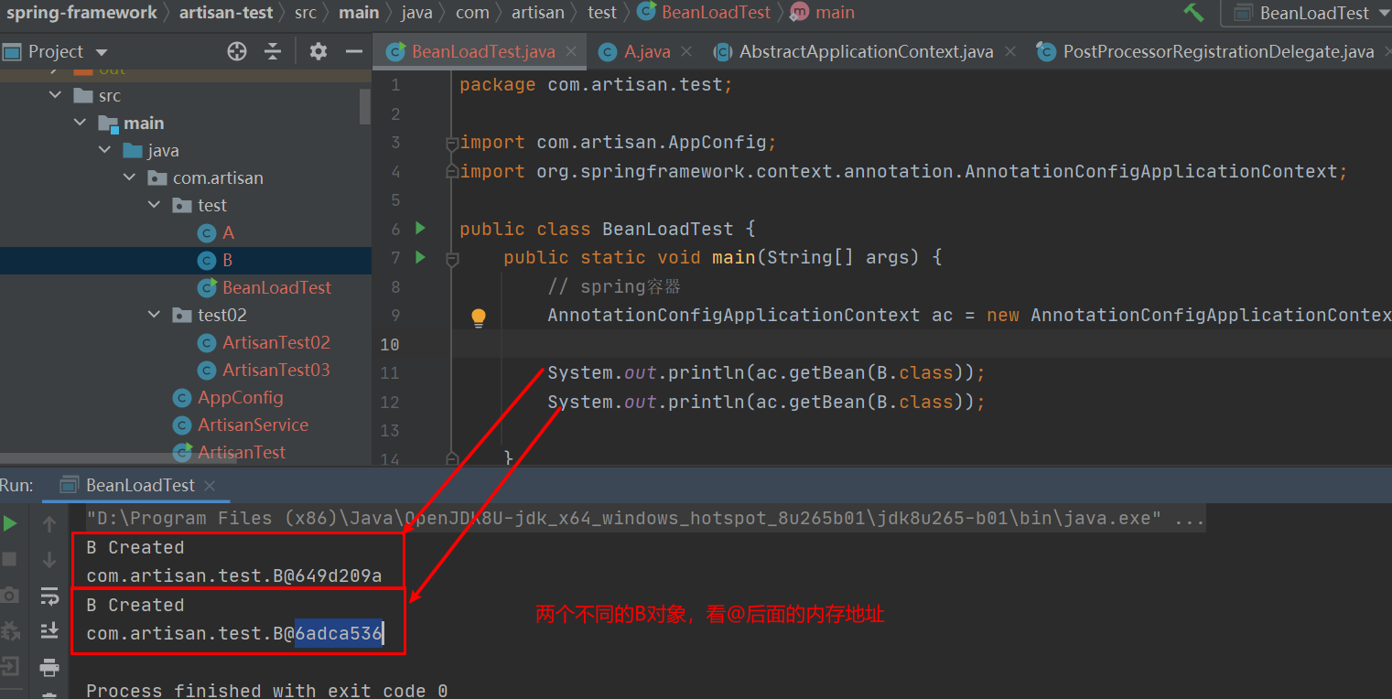This screenshot has height=699, width=1392.
Task: Click spring-framework in the breadcrumb bar
Action: pos(82,13)
